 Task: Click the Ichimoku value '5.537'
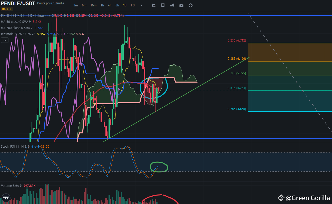click(80, 34)
